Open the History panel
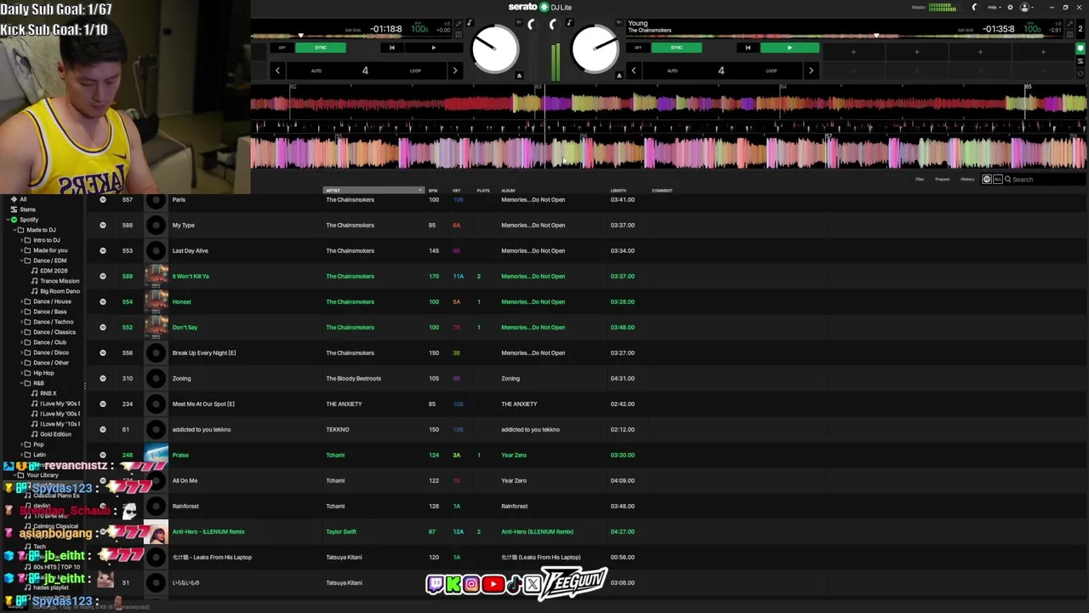 tap(967, 180)
